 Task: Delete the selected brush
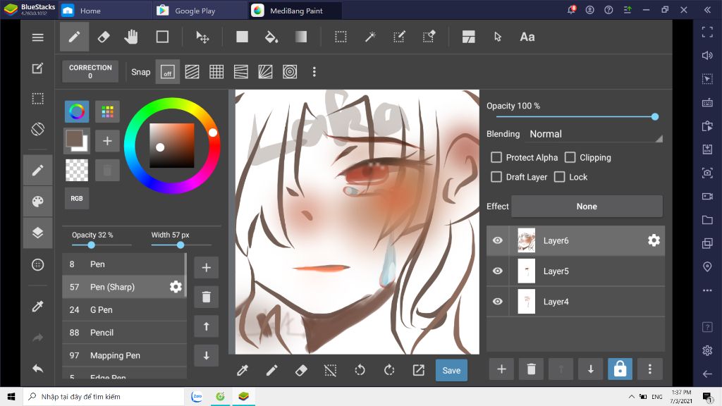tap(207, 297)
